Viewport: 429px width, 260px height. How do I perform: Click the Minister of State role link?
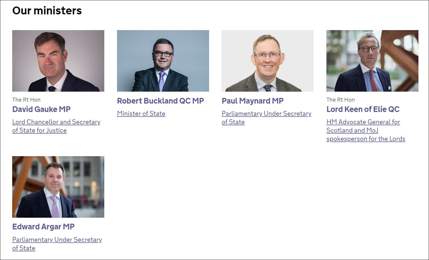[141, 114]
